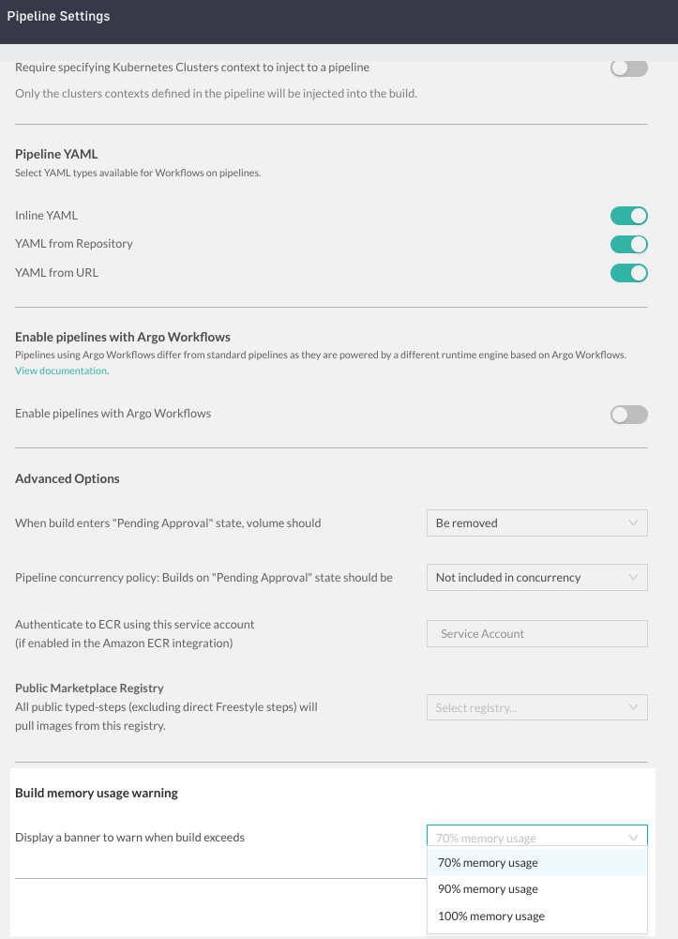Screen dimensions: 678x939
Task: Click the Service Account input field
Action: tap(536, 634)
